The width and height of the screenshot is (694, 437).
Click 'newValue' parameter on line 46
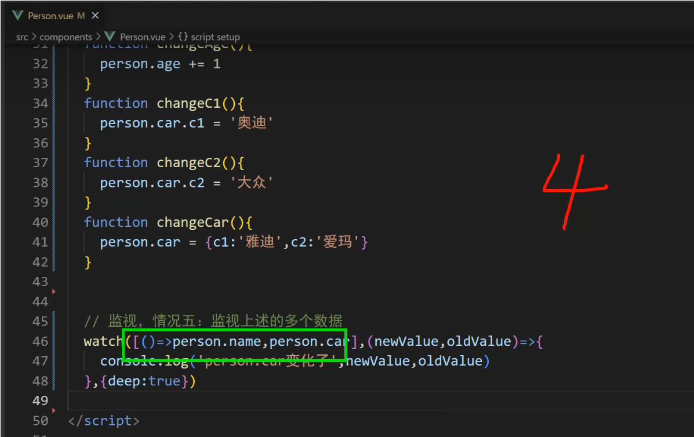tap(406, 341)
